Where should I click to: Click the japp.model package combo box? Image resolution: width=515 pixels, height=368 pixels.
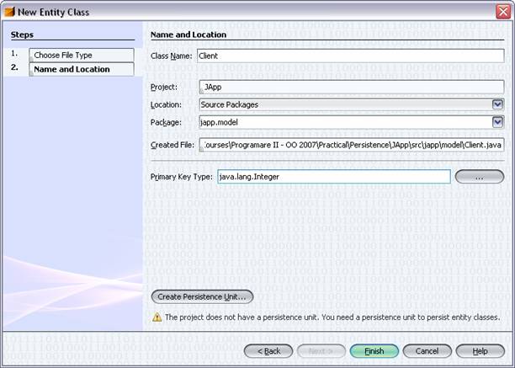(352, 122)
